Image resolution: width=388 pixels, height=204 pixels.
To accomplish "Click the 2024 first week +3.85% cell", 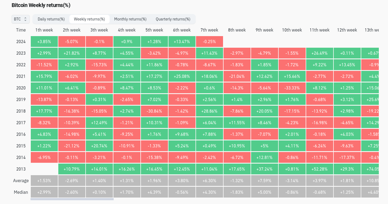I will (x=44, y=42).
